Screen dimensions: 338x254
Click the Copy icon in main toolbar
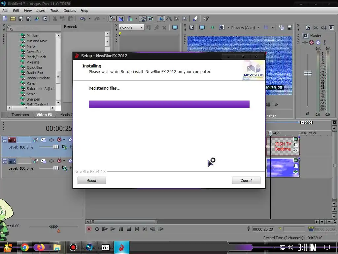(63, 19)
